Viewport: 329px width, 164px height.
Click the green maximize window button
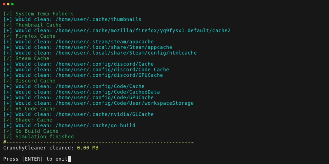click(12, 4)
